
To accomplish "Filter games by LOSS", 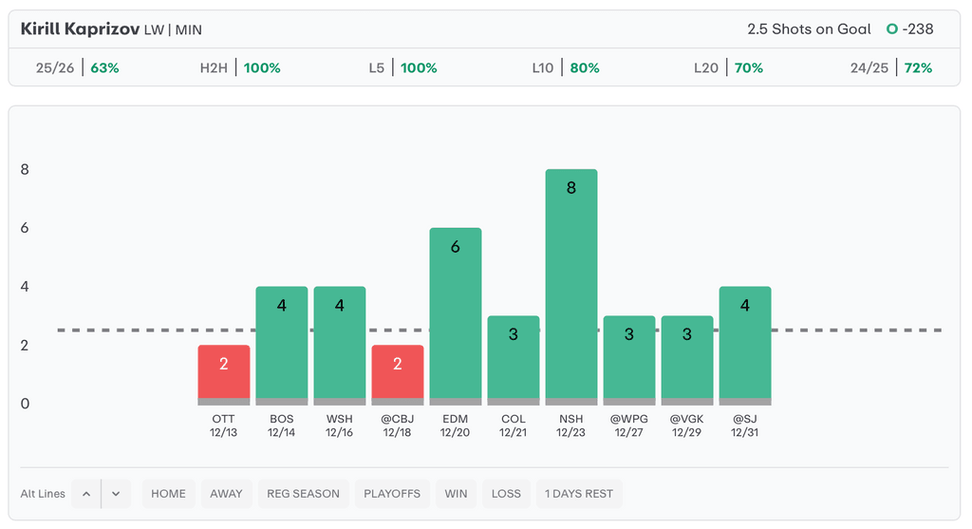I will click(506, 494).
